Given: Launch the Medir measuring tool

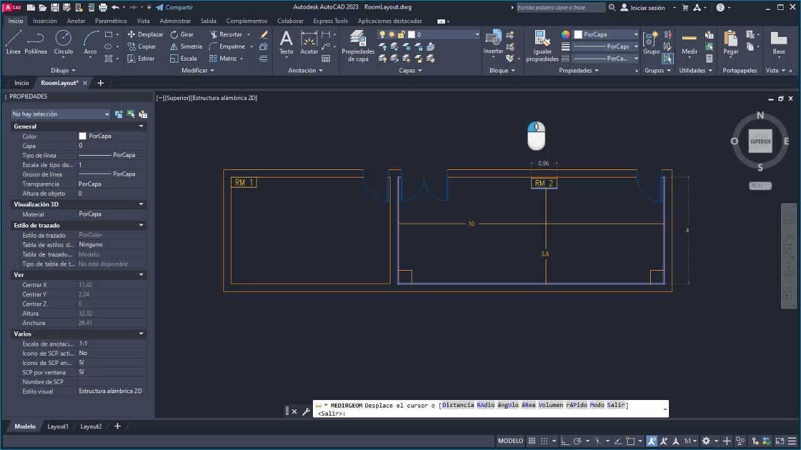Looking at the screenshot, I should pos(689,42).
